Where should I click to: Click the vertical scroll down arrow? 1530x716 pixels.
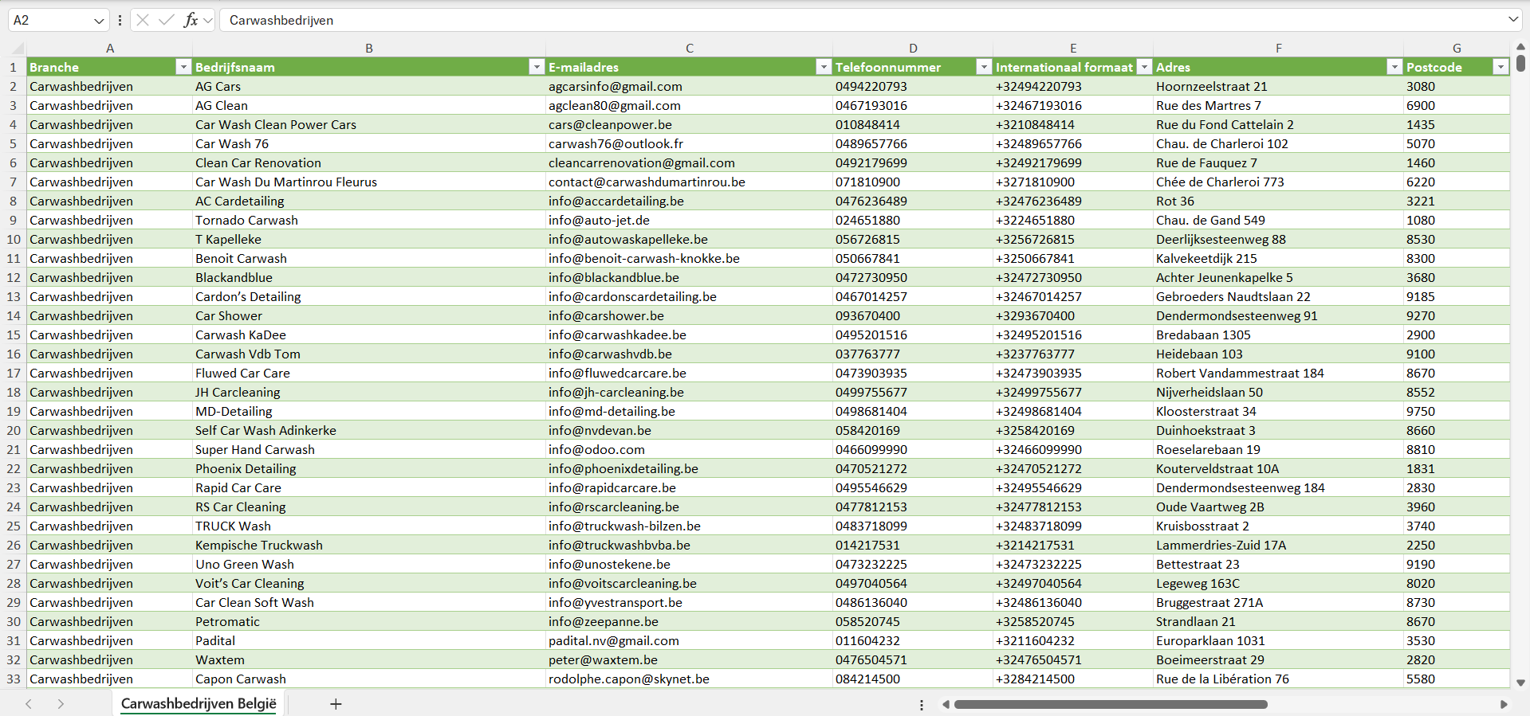tap(1520, 683)
